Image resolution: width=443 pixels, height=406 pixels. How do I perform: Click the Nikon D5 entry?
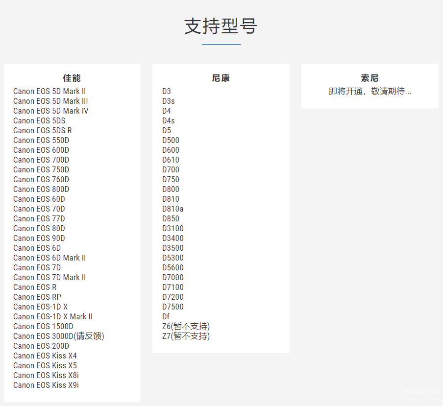click(x=167, y=130)
